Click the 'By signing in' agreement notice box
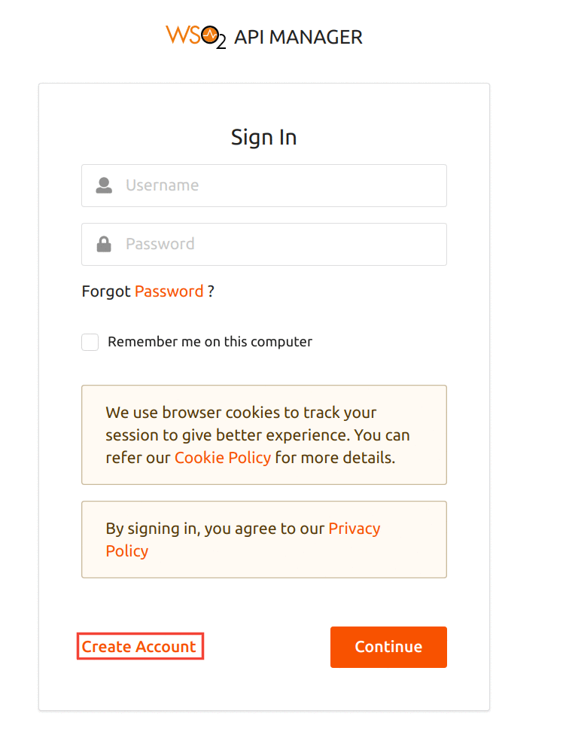Viewport: 566px width, 750px height. (x=264, y=540)
